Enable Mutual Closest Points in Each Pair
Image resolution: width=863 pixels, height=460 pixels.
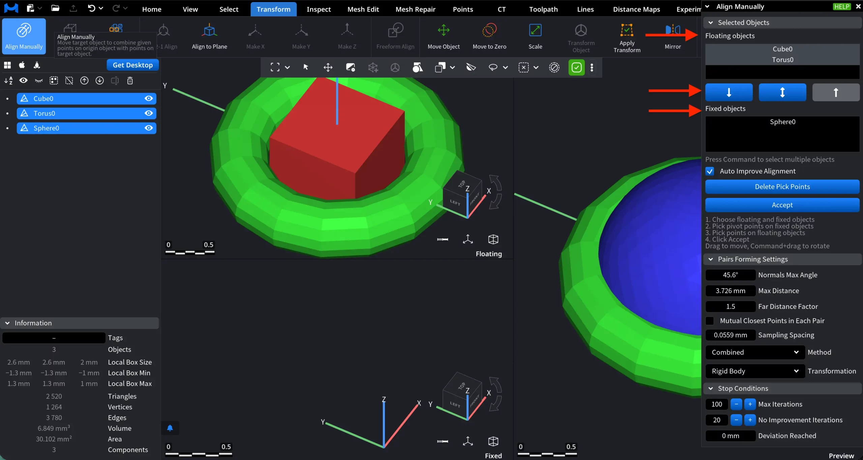click(710, 321)
